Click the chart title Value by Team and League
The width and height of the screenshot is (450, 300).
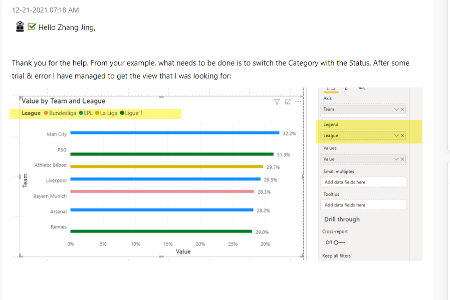coord(64,101)
